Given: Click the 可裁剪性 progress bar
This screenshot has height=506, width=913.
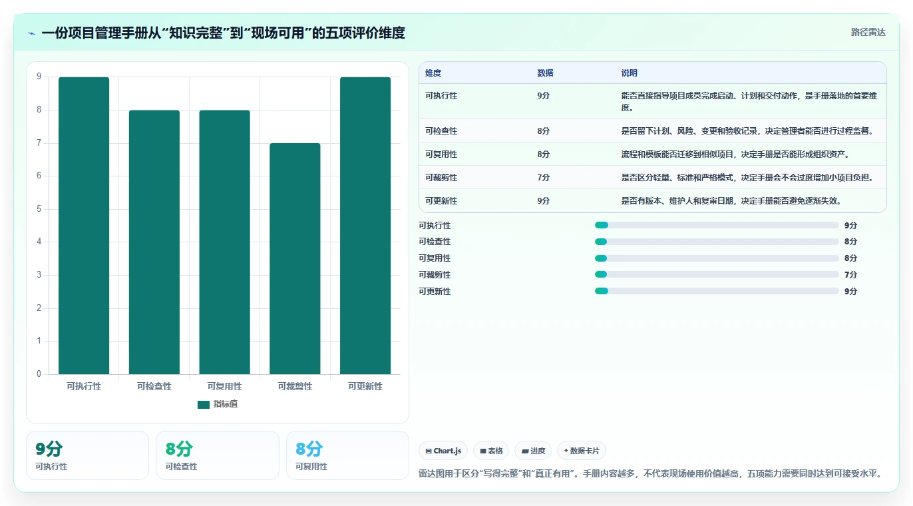Looking at the screenshot, I should [x=717, y=275].
